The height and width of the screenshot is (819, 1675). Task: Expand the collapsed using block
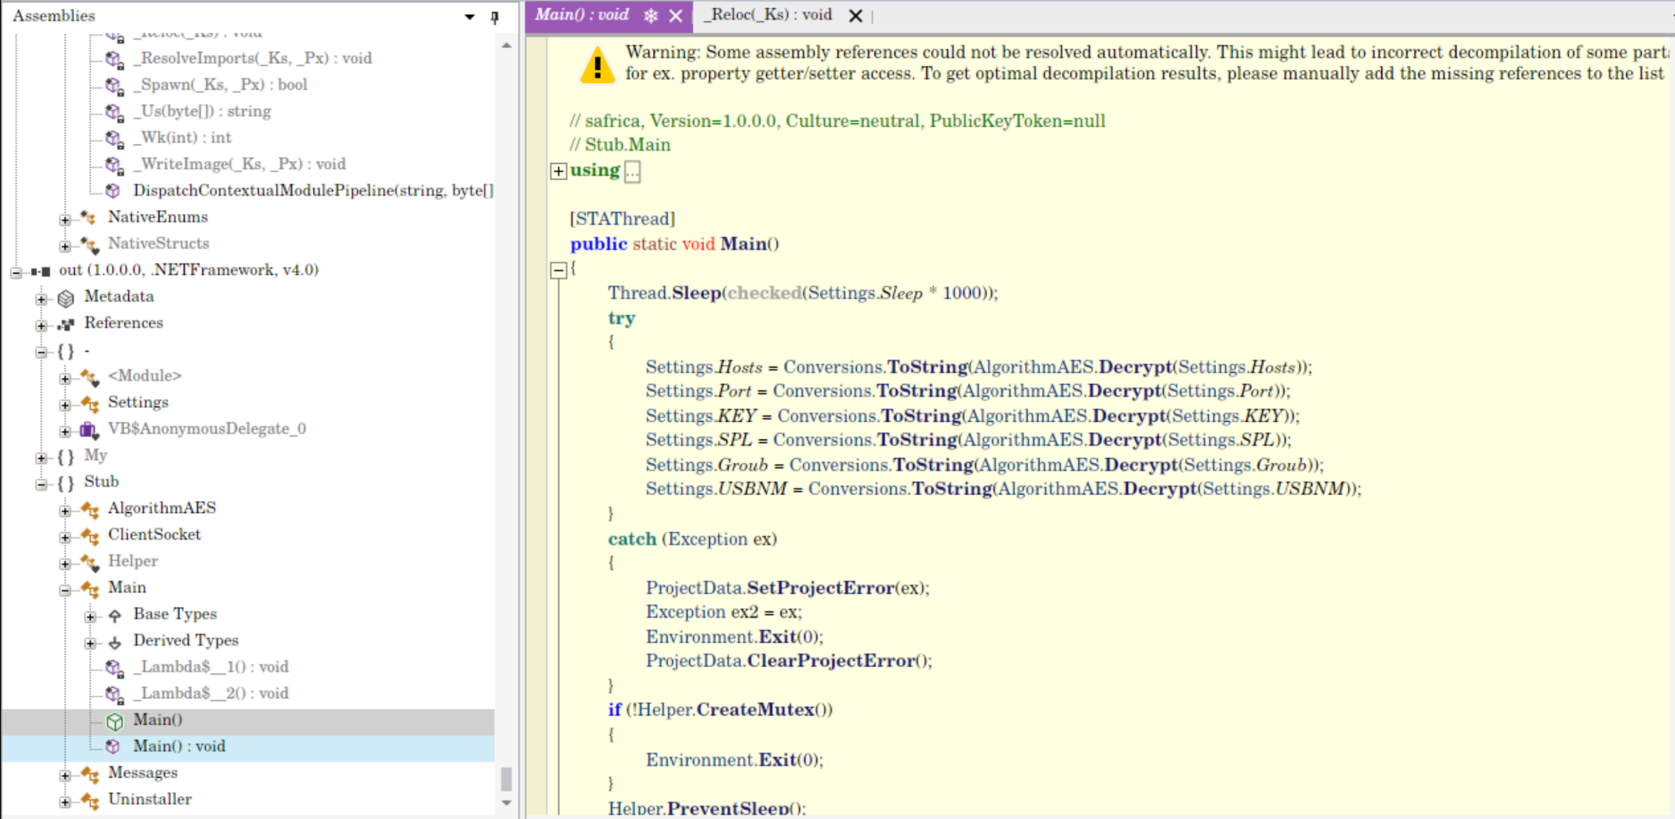point(559,171)
